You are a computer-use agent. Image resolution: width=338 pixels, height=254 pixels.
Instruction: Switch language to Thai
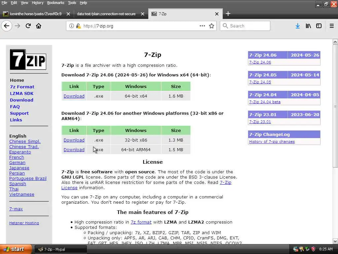click(x=14, y=189)
